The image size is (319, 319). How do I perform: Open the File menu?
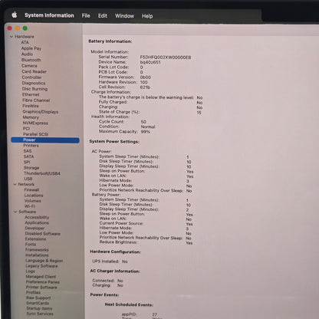coord(86,15)
